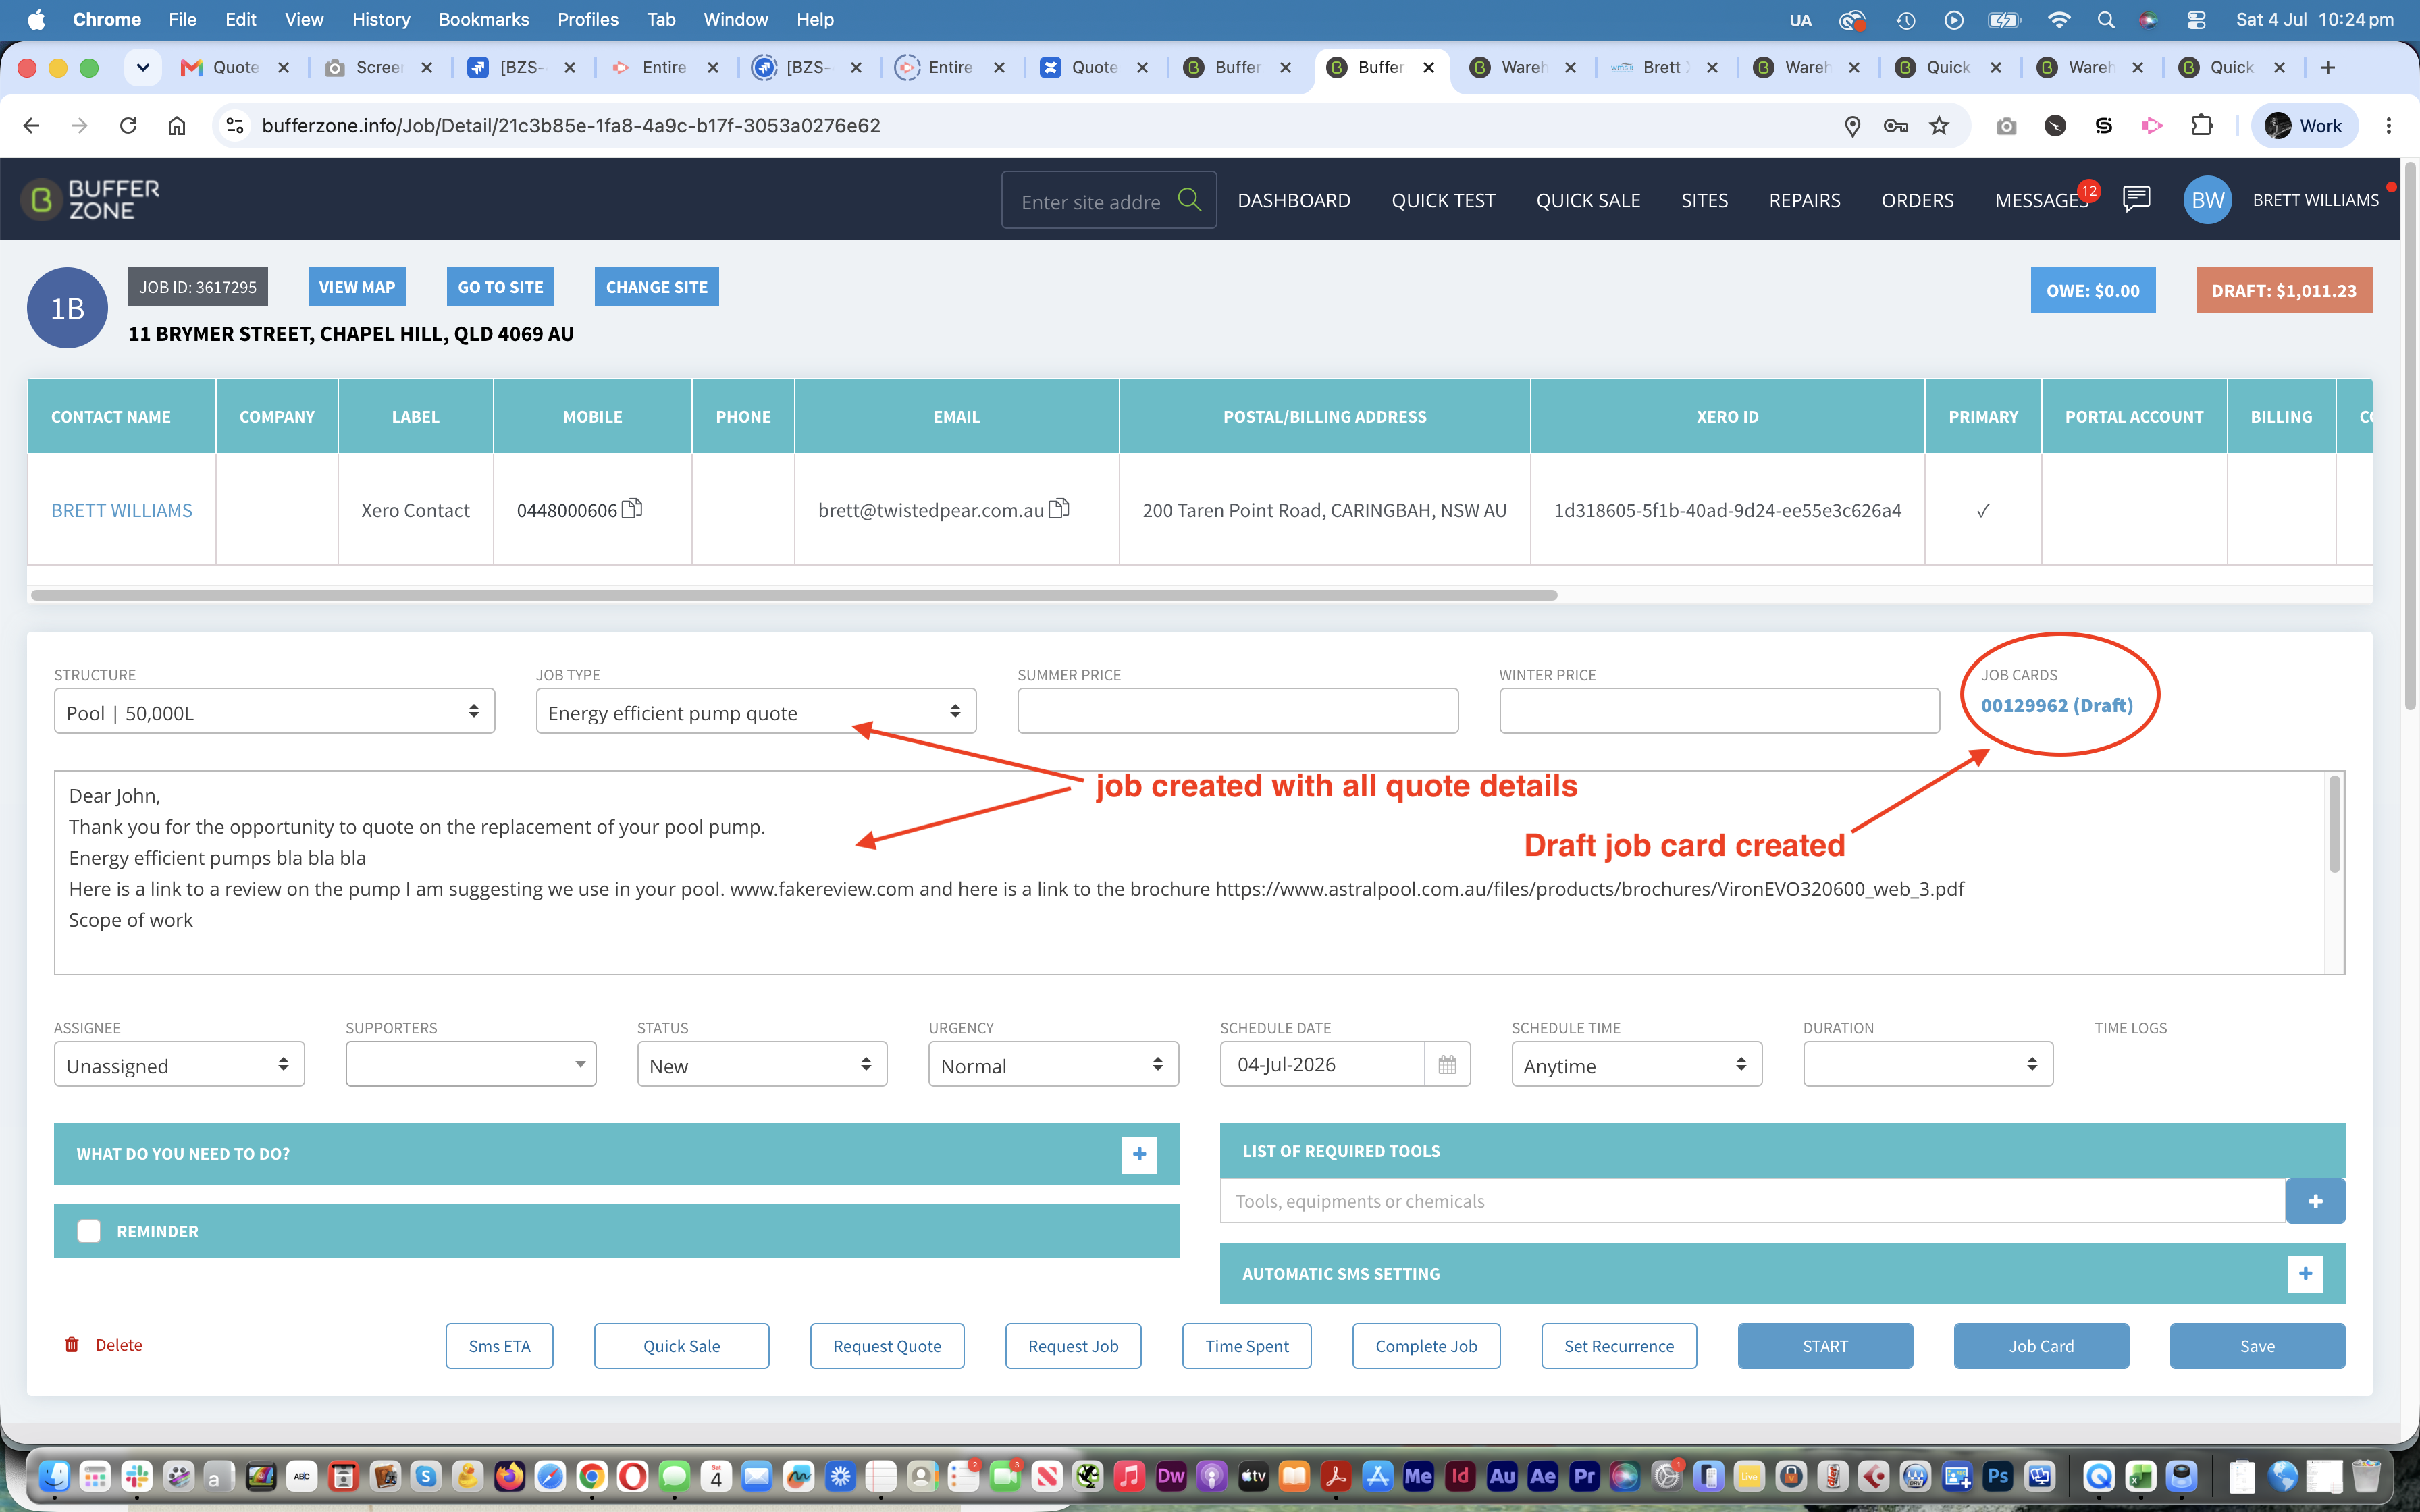Expand the Automatic SMS Setting section
The width and height of the screenshot is (2420, 1512).
[2304, 1273]
